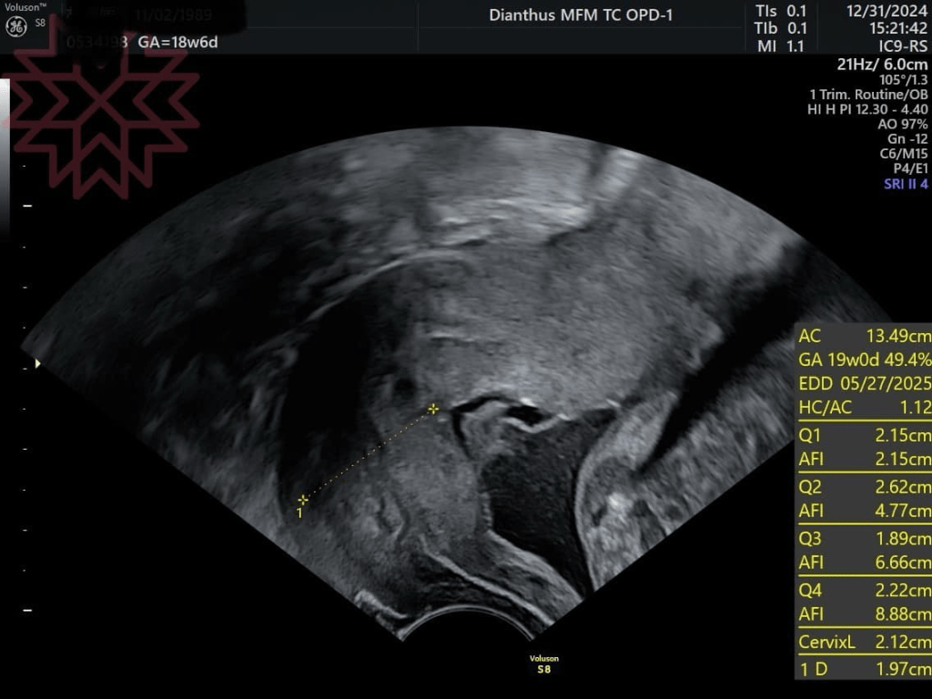Click the 1 D 1.97cm distance result
This screenshot has height=699, width=932.
[864, 671]
